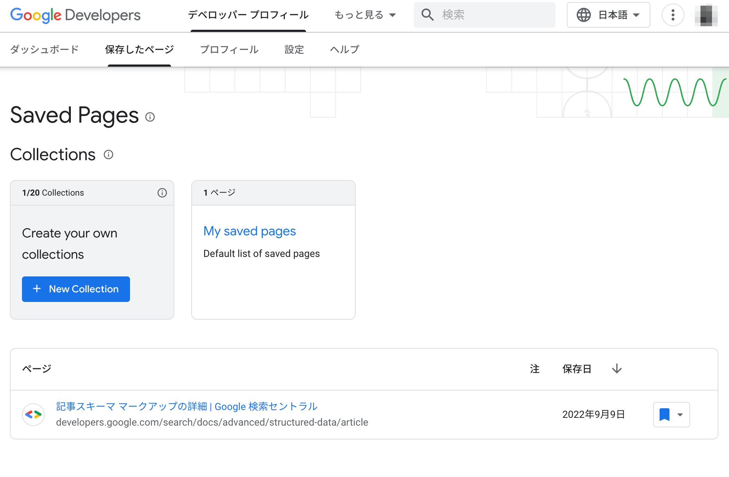Click the article page favicon icon
The width and height of the screenshot is (729, 477).
(x=33, y=414)
